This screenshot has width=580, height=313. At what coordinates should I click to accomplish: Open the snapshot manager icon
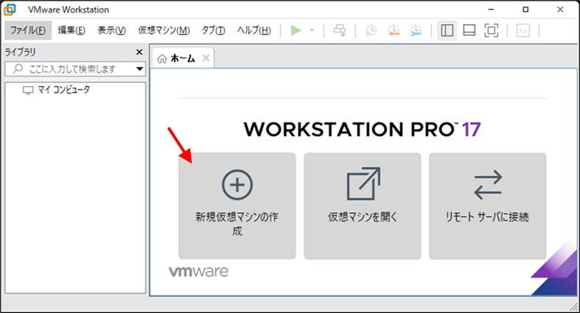pos(416,30)
